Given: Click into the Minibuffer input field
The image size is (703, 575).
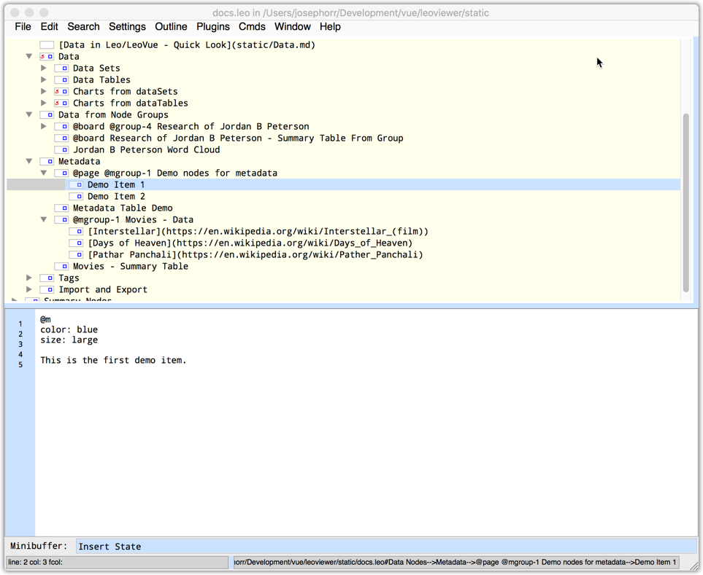Looking at the screenshot, I should [x=386, y=547].
